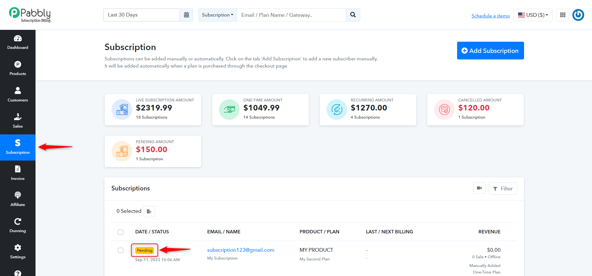
Task: Open the subscription123@gmail.com link
Action: tap(241, 250)
